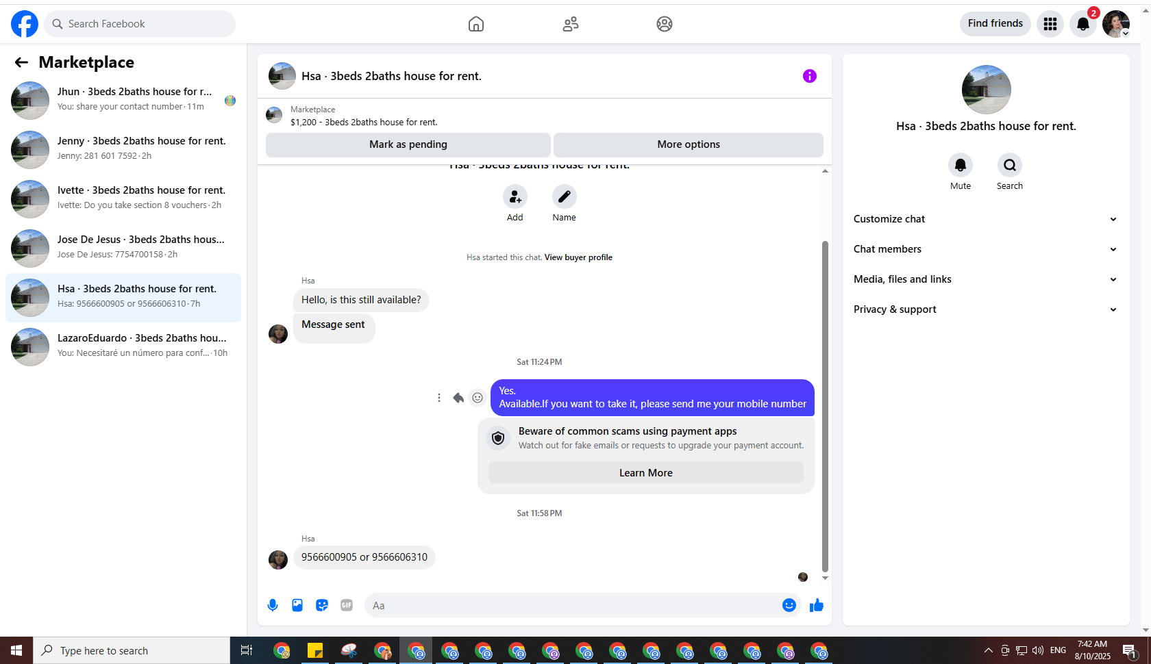Open the Friends icon in top navigation
The width and height of the screenshot is (1151, 664).
click(x=571, y=24)
